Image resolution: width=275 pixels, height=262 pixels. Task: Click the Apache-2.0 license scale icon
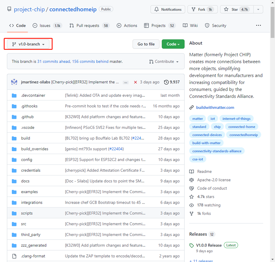tap(192, 180)
